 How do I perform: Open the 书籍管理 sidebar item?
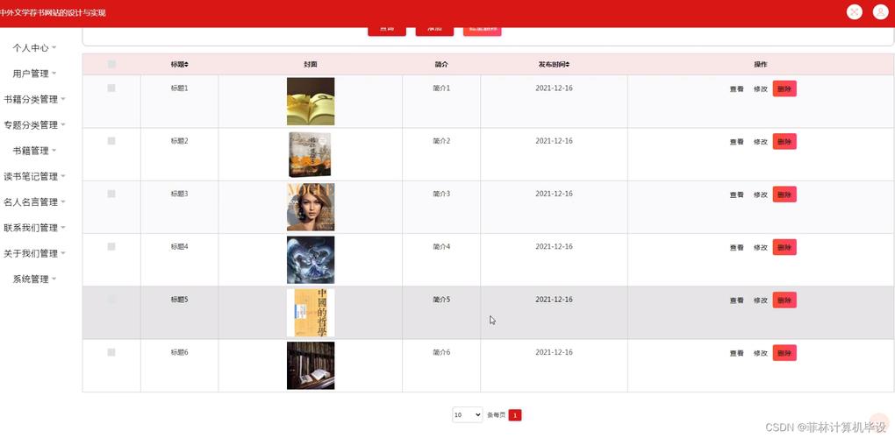pos(34,151)
